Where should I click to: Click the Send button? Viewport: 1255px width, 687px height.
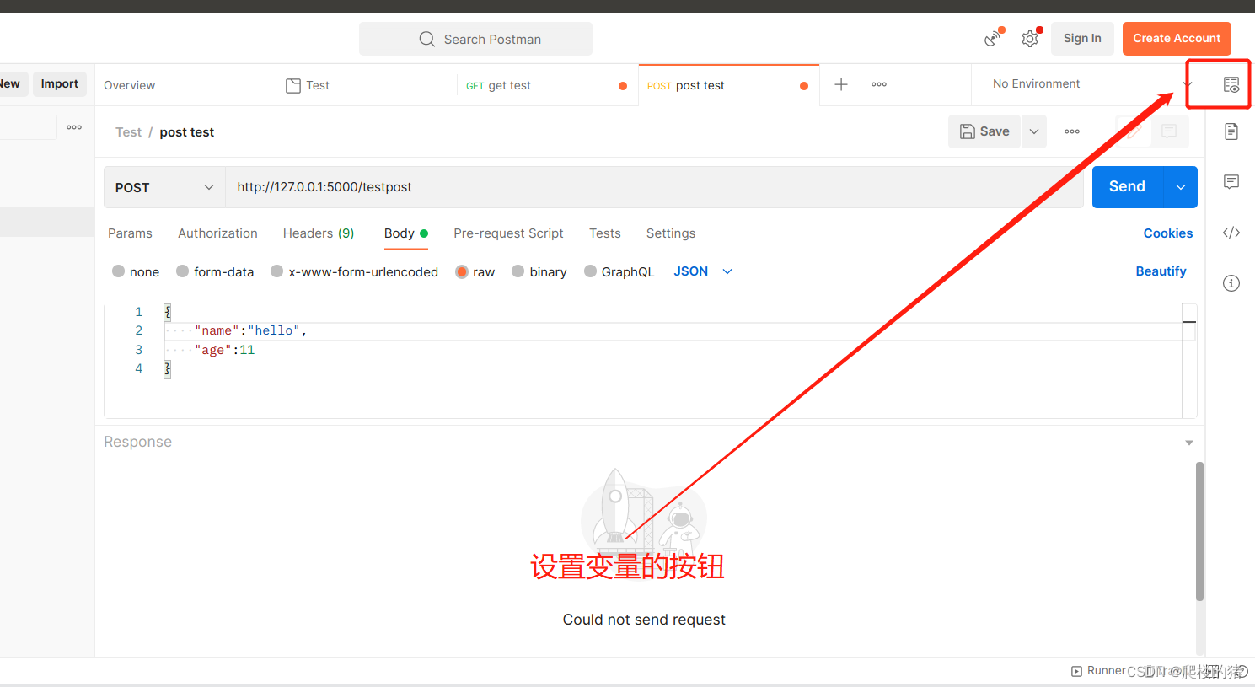(1128, 187)
